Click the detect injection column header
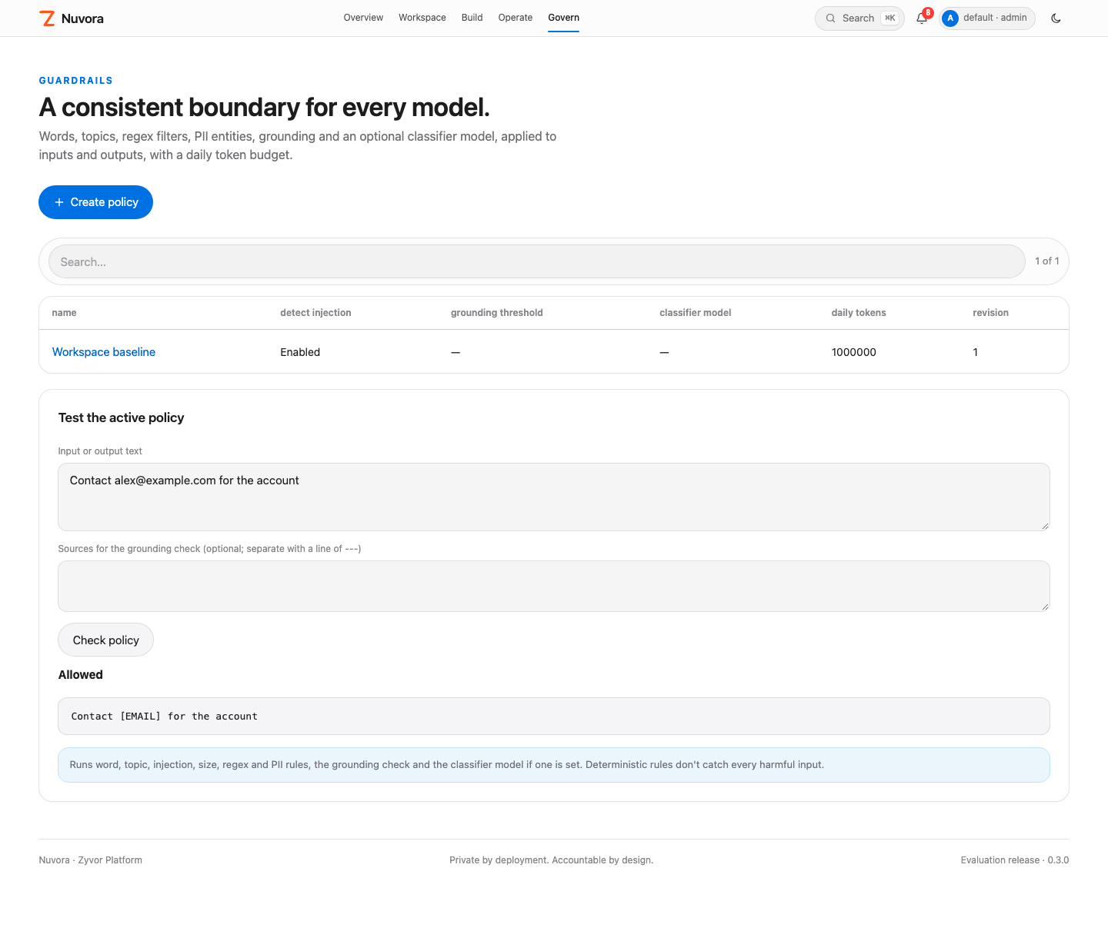This screenshot has width=1108, height=941. (315, 313)
